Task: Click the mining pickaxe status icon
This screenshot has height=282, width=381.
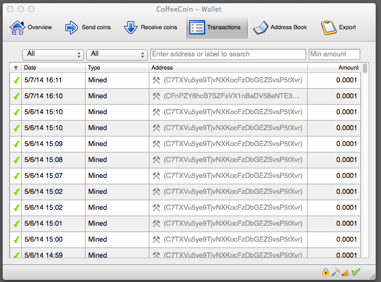Action: (336, 272)
